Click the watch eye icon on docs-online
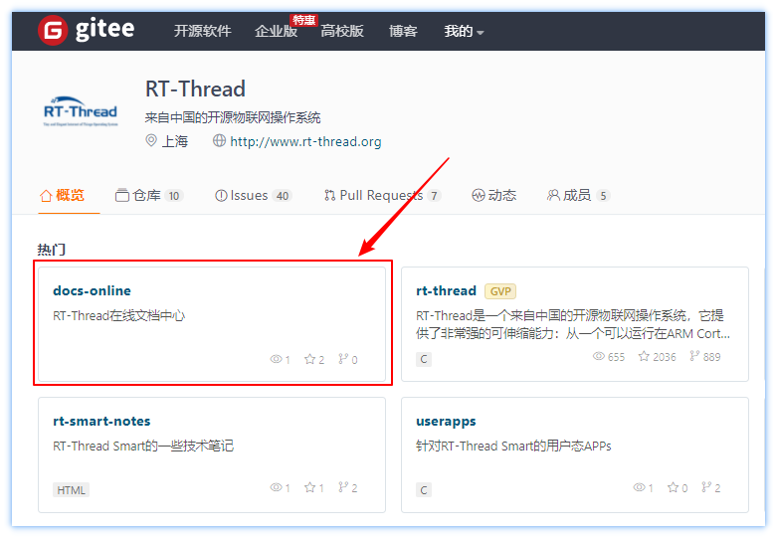Screen dimensions: 777x538 [276, 359]
